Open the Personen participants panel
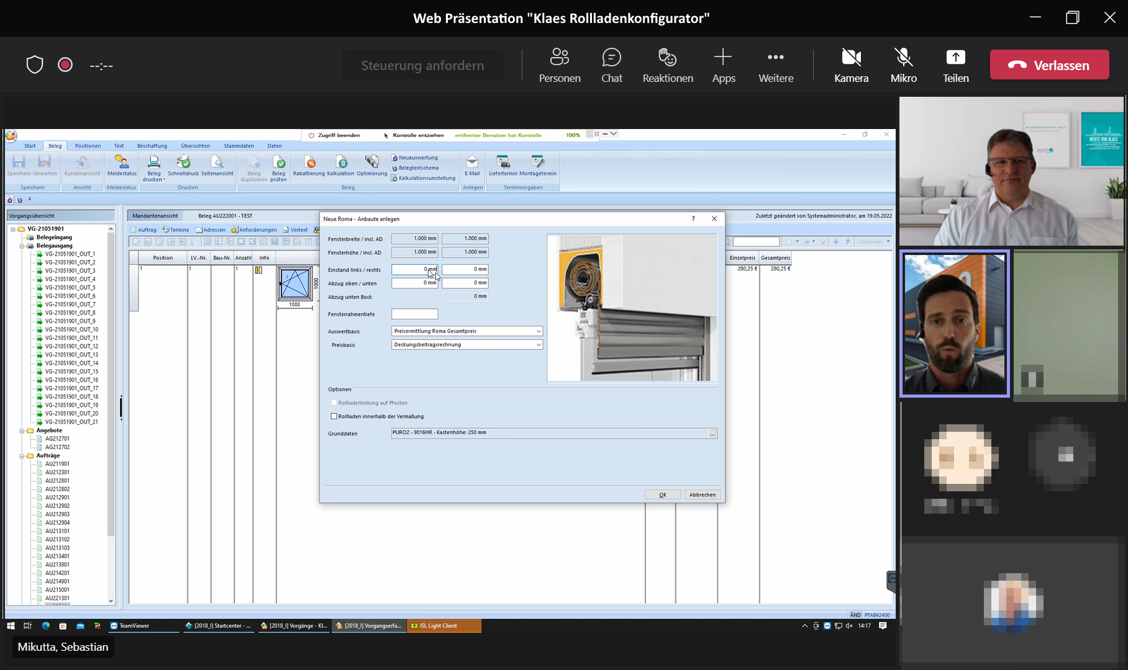1128x670 pixels. tap(559, 65)
